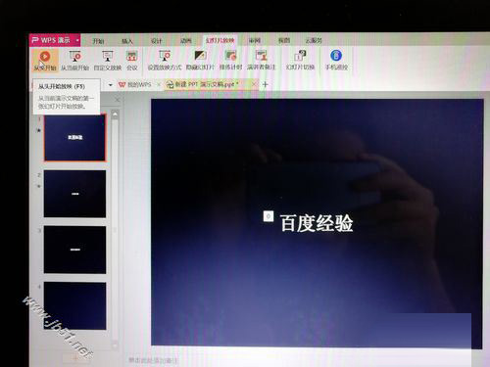Select slide 4 thumbnail
Screen dimensions: 490x367
tap(74, 306)
